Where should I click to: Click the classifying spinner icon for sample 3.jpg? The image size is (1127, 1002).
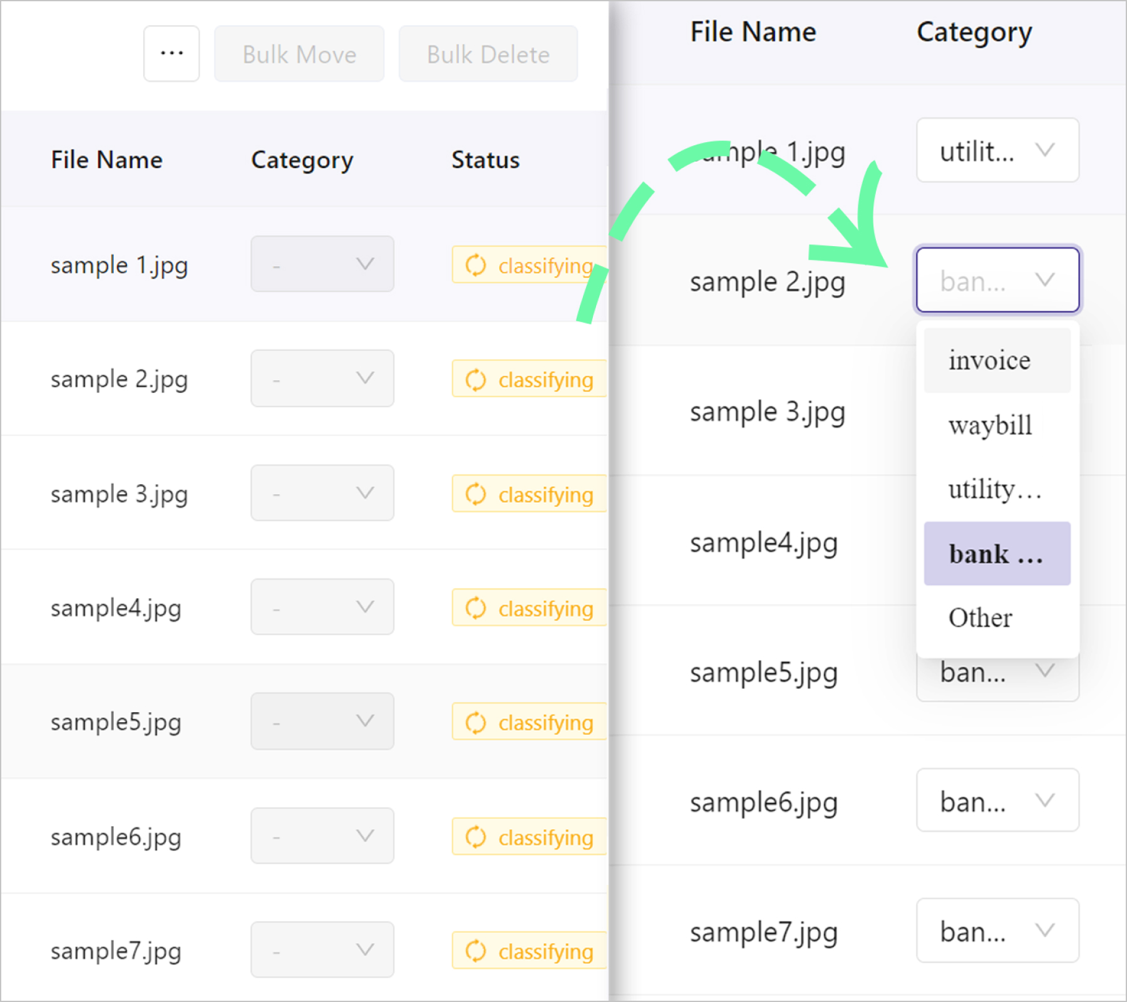coord(476,494)
